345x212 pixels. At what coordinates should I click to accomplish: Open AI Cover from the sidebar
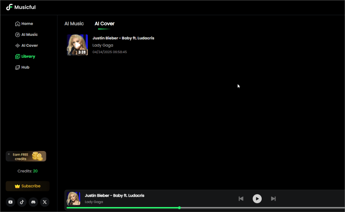(x=27, y=45)
